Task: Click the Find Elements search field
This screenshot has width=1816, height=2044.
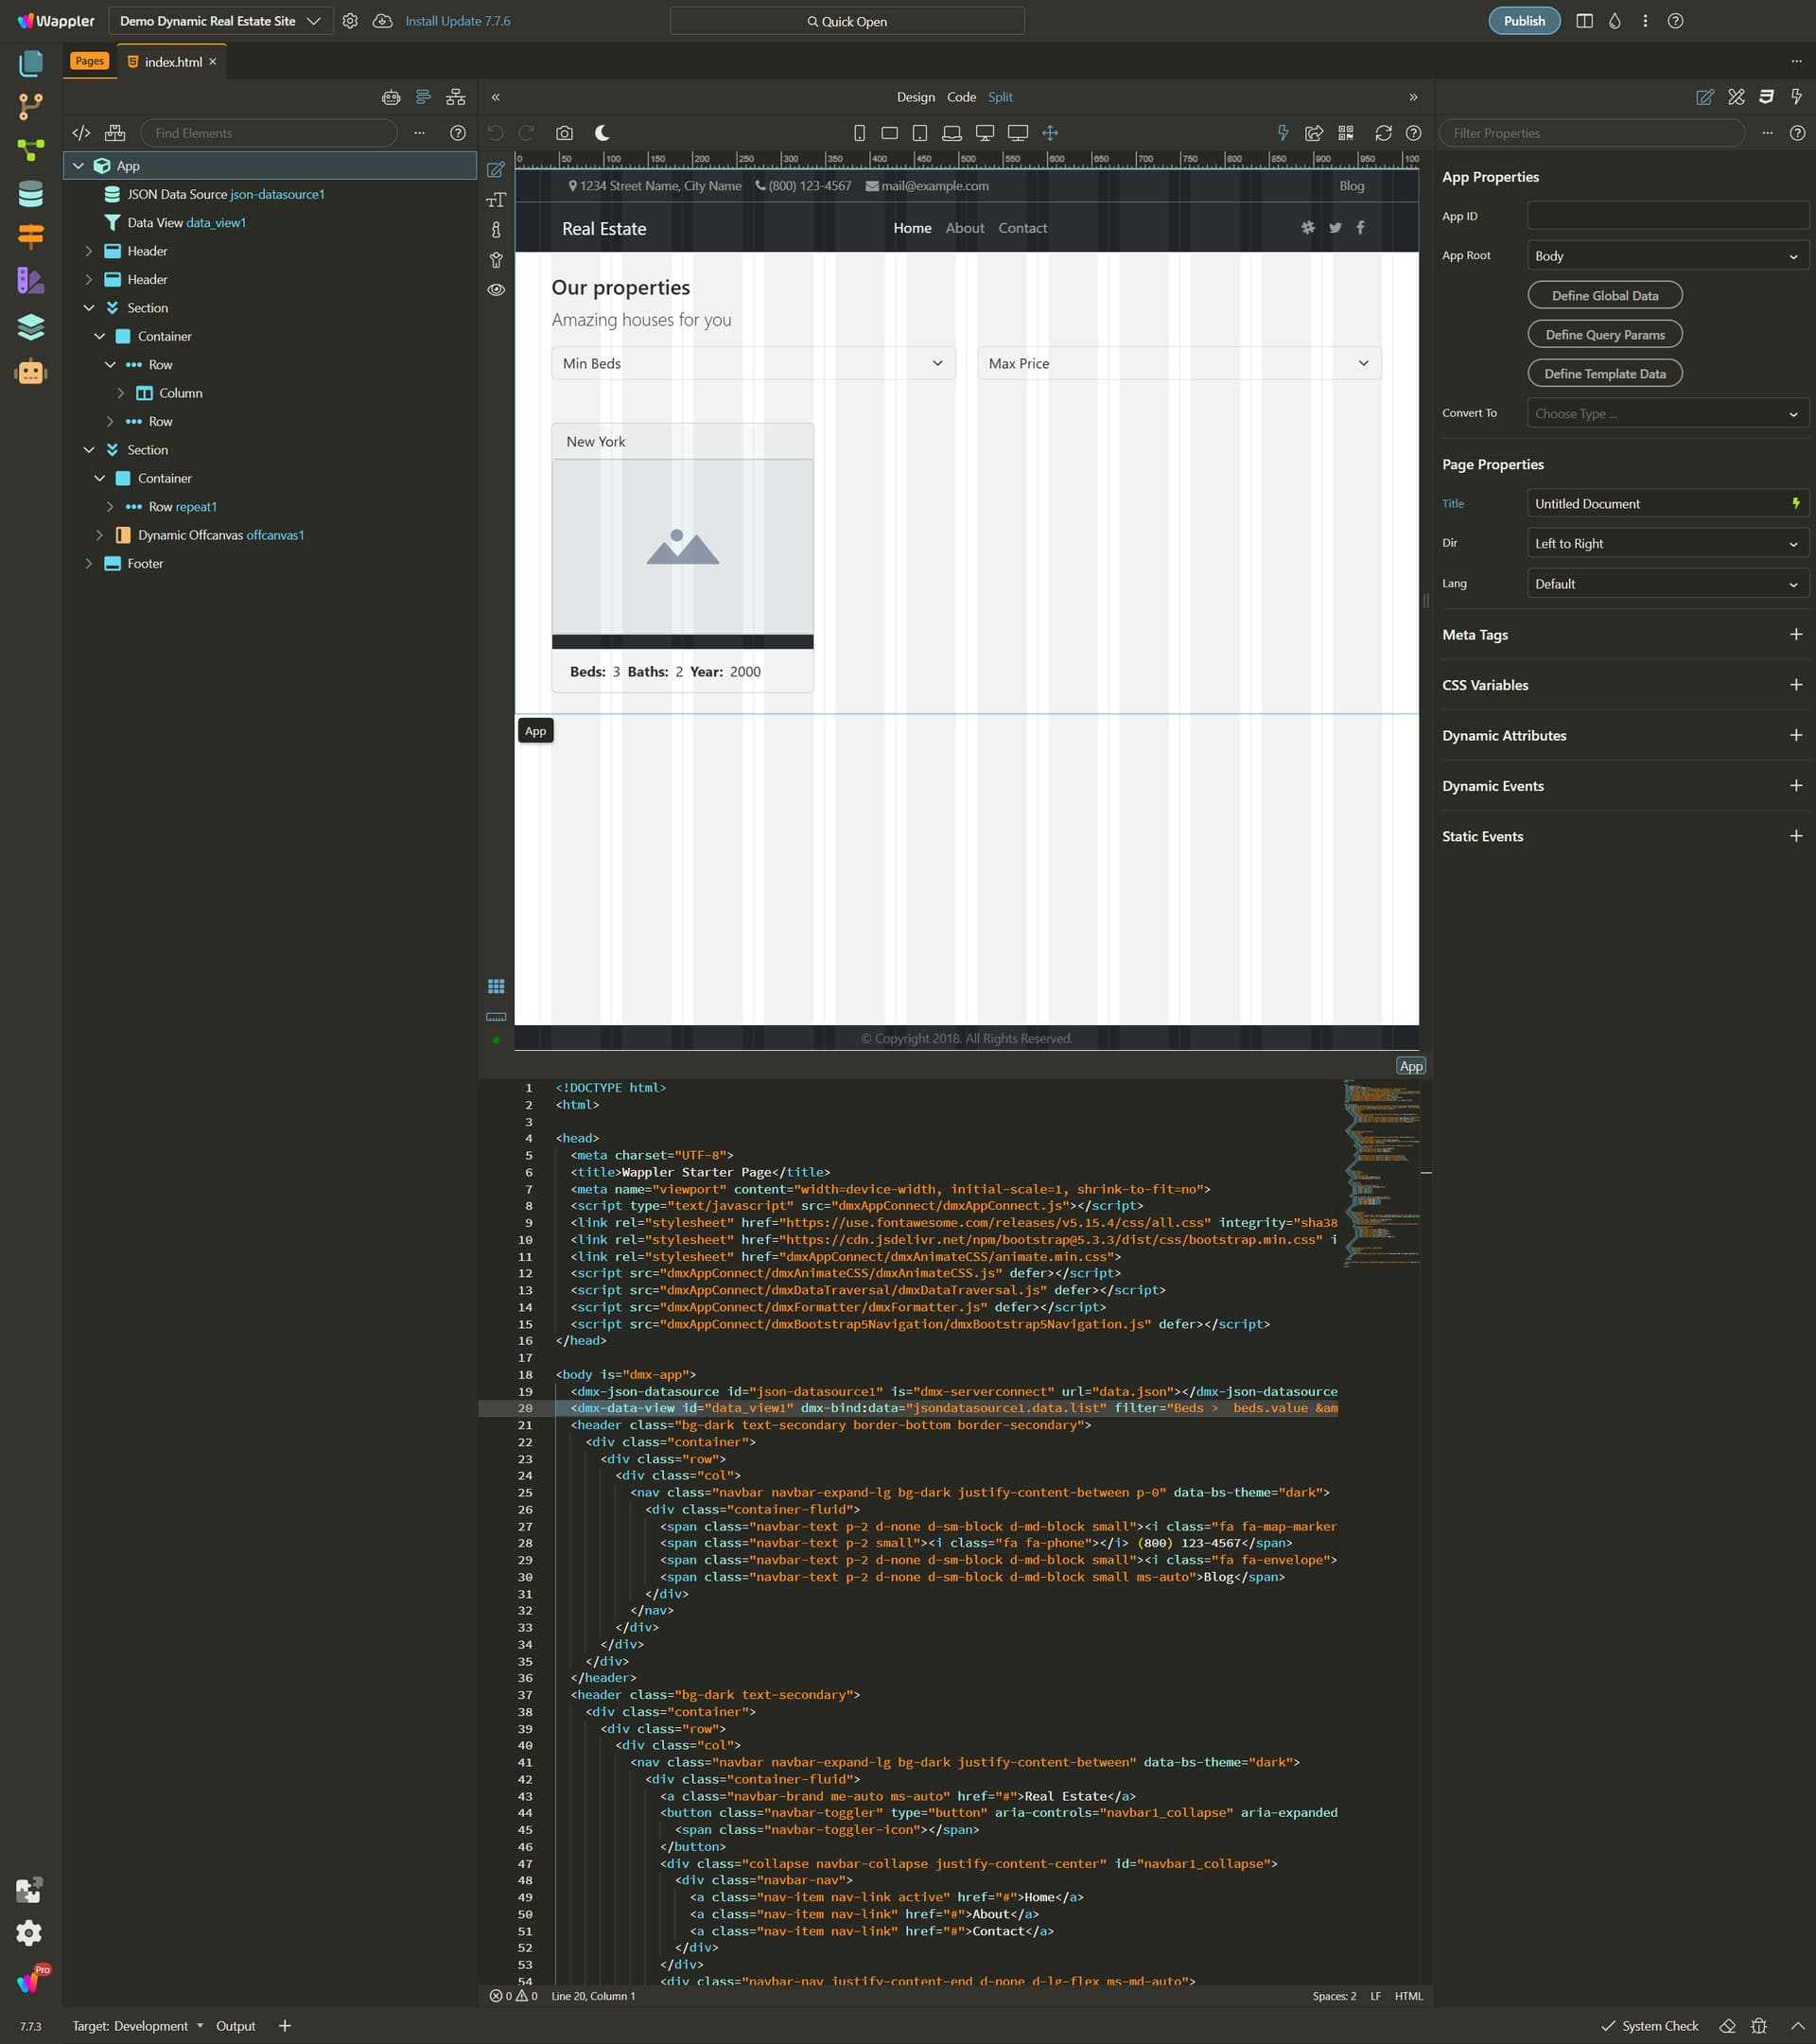Action: tap(269, 133)
